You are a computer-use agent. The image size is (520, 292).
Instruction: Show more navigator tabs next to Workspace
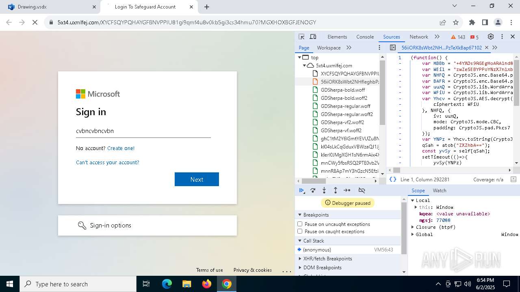coord(349,47)
